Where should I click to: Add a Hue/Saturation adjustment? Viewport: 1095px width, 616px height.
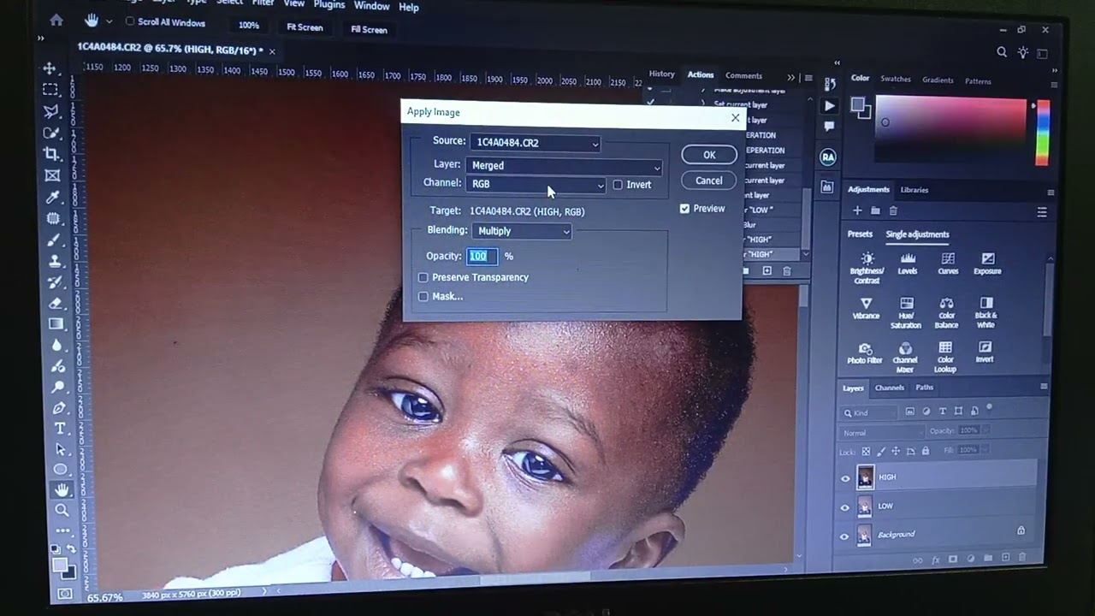[906, 313]
